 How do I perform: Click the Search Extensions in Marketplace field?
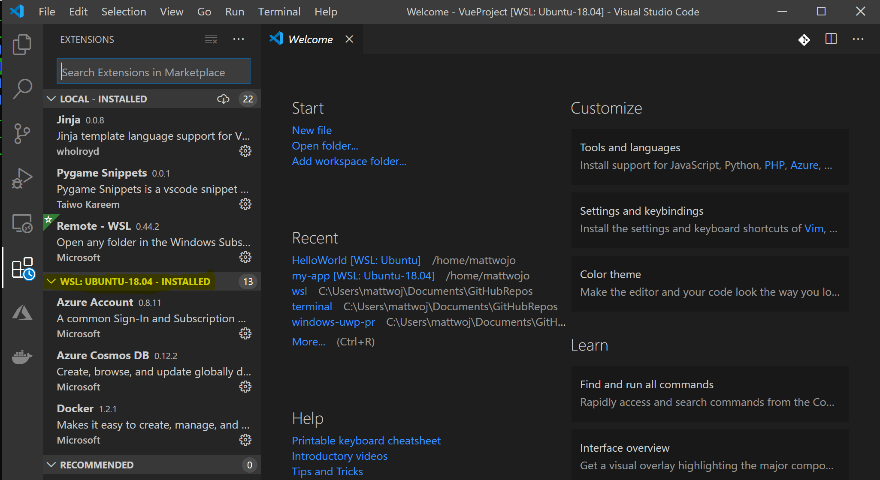[x=153, y=72]
